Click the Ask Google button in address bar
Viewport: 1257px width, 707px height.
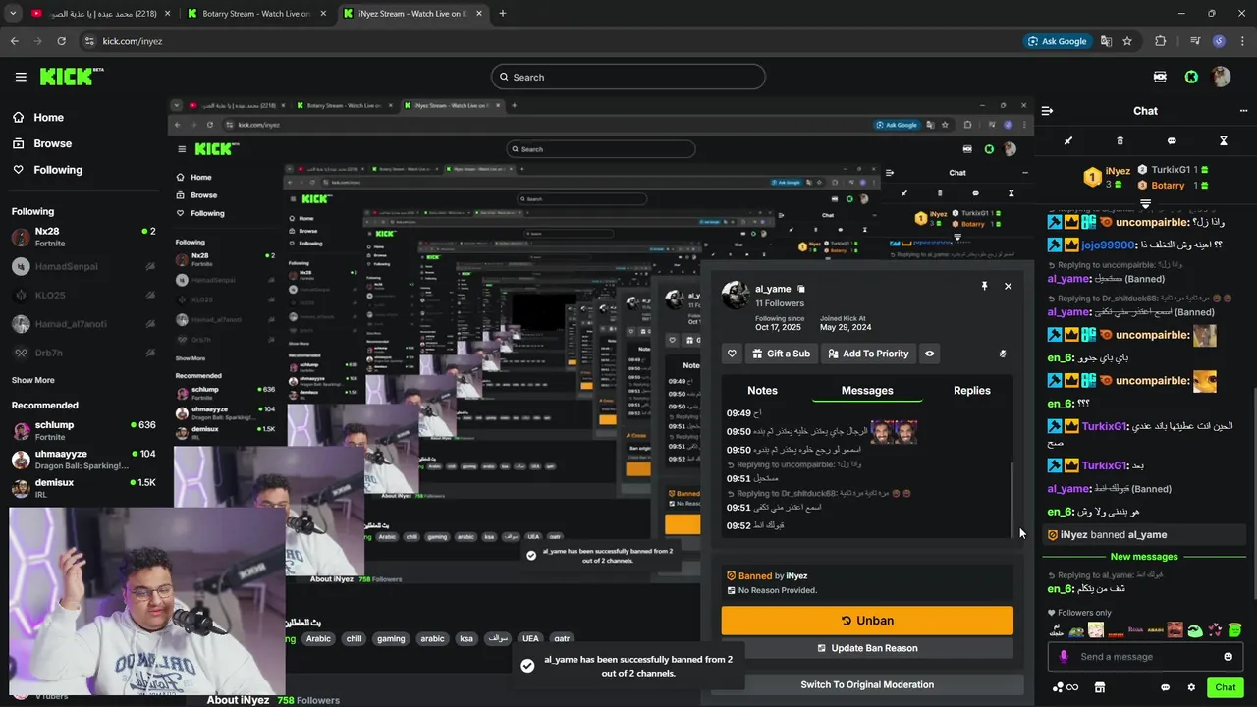(1058, 41)
